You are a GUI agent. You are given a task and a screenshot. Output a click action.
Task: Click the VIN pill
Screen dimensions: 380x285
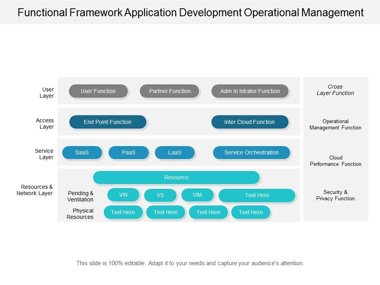[123, 195]
